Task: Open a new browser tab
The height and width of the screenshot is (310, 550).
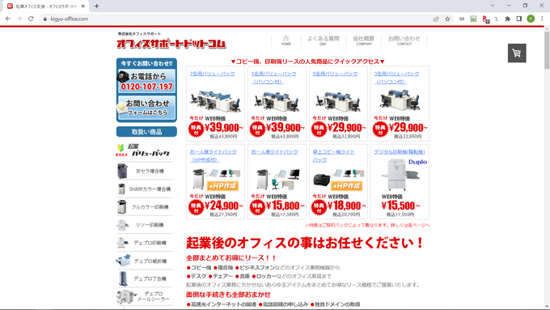Action: point(96,6)
